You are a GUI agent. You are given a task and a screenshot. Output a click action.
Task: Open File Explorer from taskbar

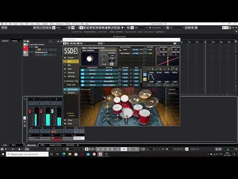[x=70, y=154]
